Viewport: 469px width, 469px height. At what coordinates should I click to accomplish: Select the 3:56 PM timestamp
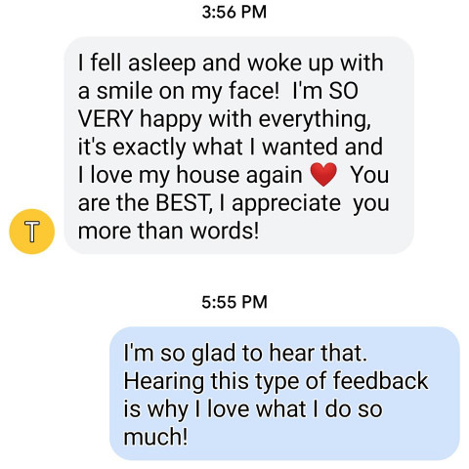(x=234, y=12)
